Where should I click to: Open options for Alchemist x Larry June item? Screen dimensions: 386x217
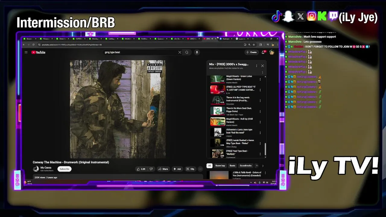point(260,133)
